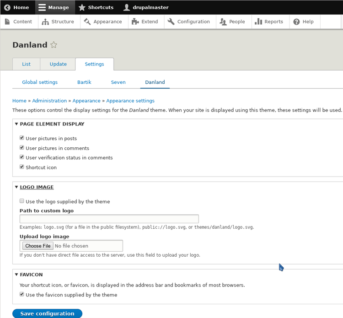Disable User pictures in posts checkbox
Viewport: 343px width, 318px height.
click(21, 138)
